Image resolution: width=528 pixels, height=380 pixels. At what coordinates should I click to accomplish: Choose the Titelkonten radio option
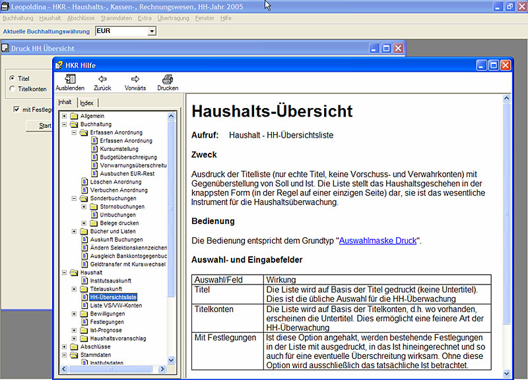pos(13,88)
